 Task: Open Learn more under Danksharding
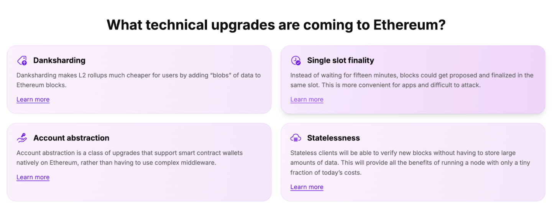pos(33,99)
